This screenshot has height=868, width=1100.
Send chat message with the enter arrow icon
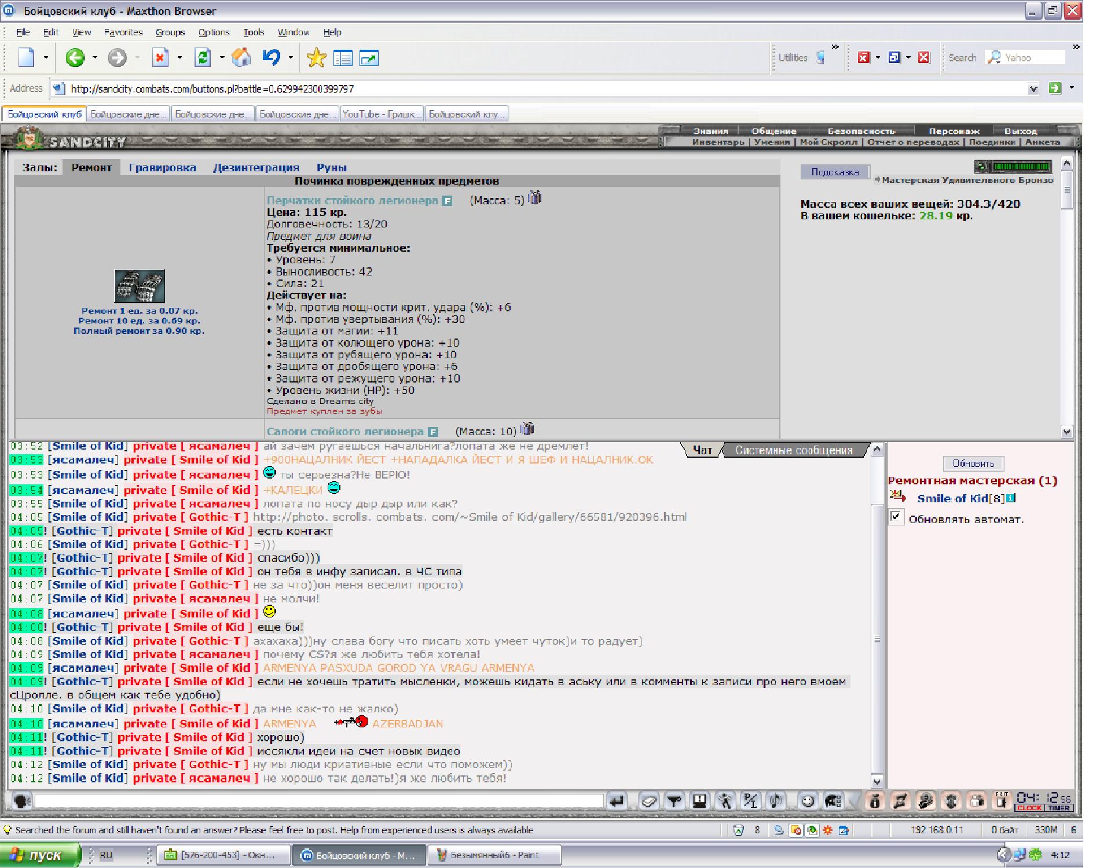[x=617, y=801]
